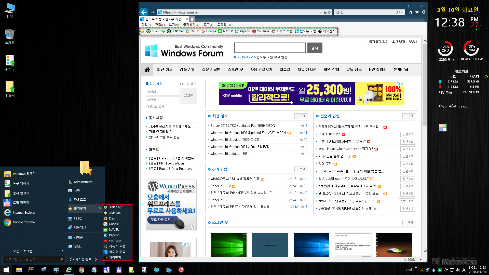
Task: Check the 로그인 유지 checkbox
Action: click(x=147, y=107)
